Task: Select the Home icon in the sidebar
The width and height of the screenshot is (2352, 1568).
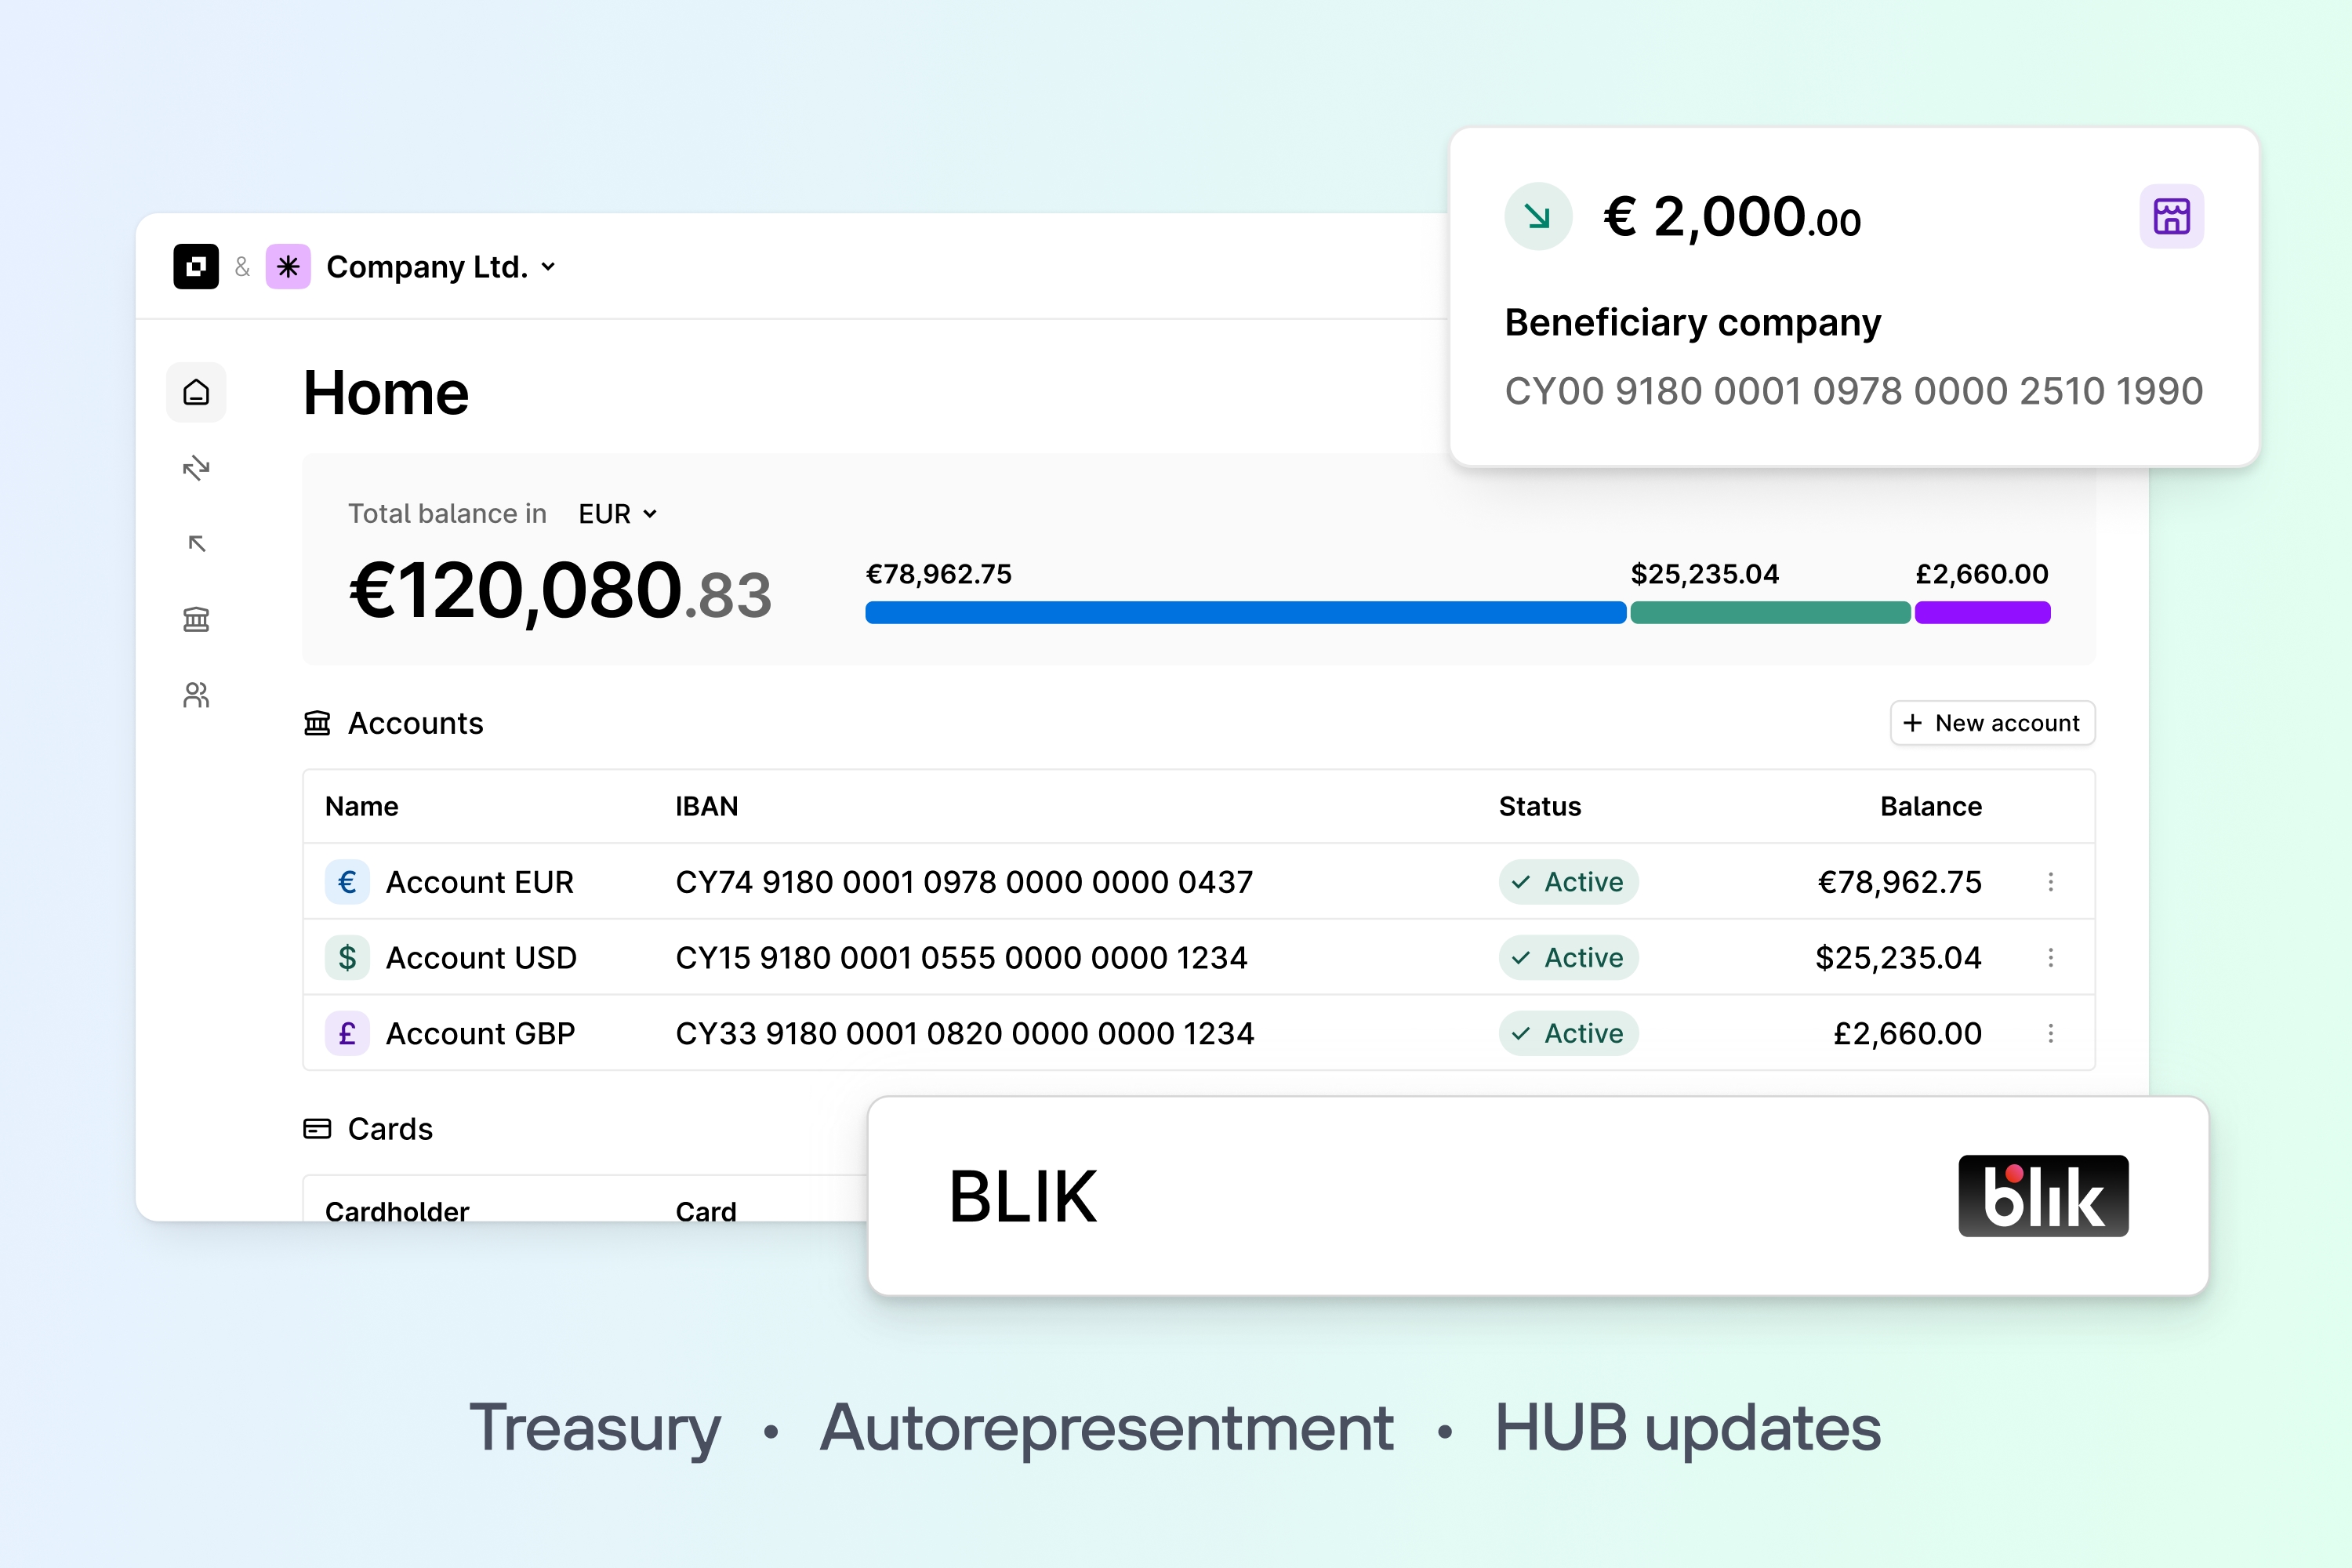Action: click(196, 392)
